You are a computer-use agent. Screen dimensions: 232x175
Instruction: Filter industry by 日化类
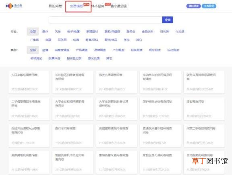[x=164, y=32]
